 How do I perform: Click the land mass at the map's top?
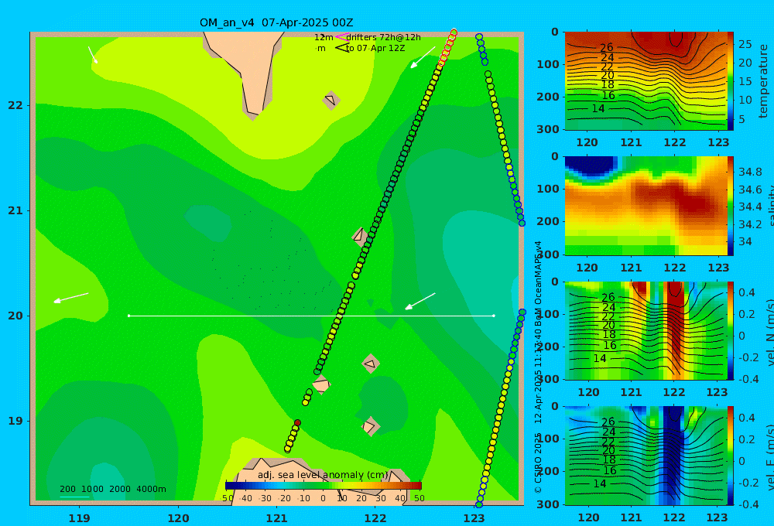(x=245, y=74)
